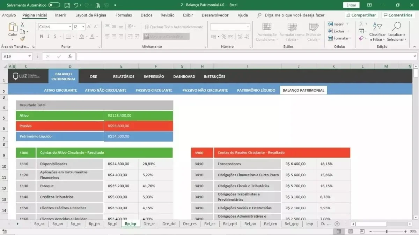
Task: Toggle the Salvamento Automático switch
Action: tap(54, 5)
